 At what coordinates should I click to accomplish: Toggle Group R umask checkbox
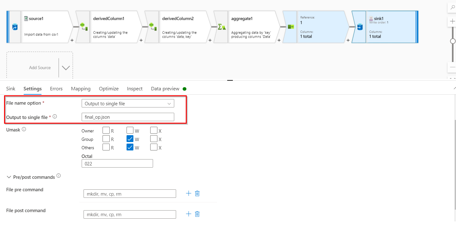pos(106,139)
